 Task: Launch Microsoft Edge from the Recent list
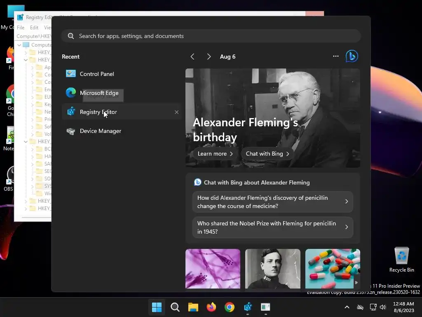[122, 93]
